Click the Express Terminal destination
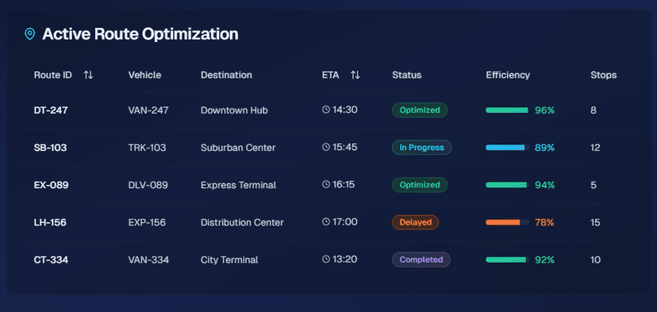The height and width of the screenshot is (312, 657). [238, 185]
